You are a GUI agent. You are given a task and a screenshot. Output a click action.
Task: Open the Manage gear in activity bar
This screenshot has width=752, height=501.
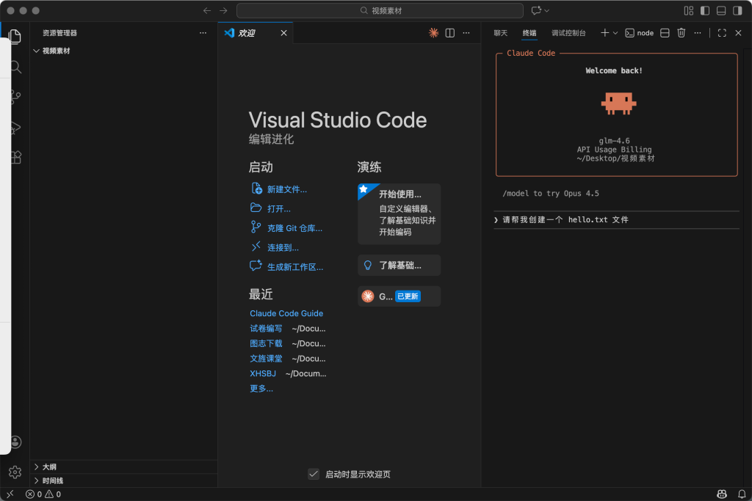tap(15, 472)
